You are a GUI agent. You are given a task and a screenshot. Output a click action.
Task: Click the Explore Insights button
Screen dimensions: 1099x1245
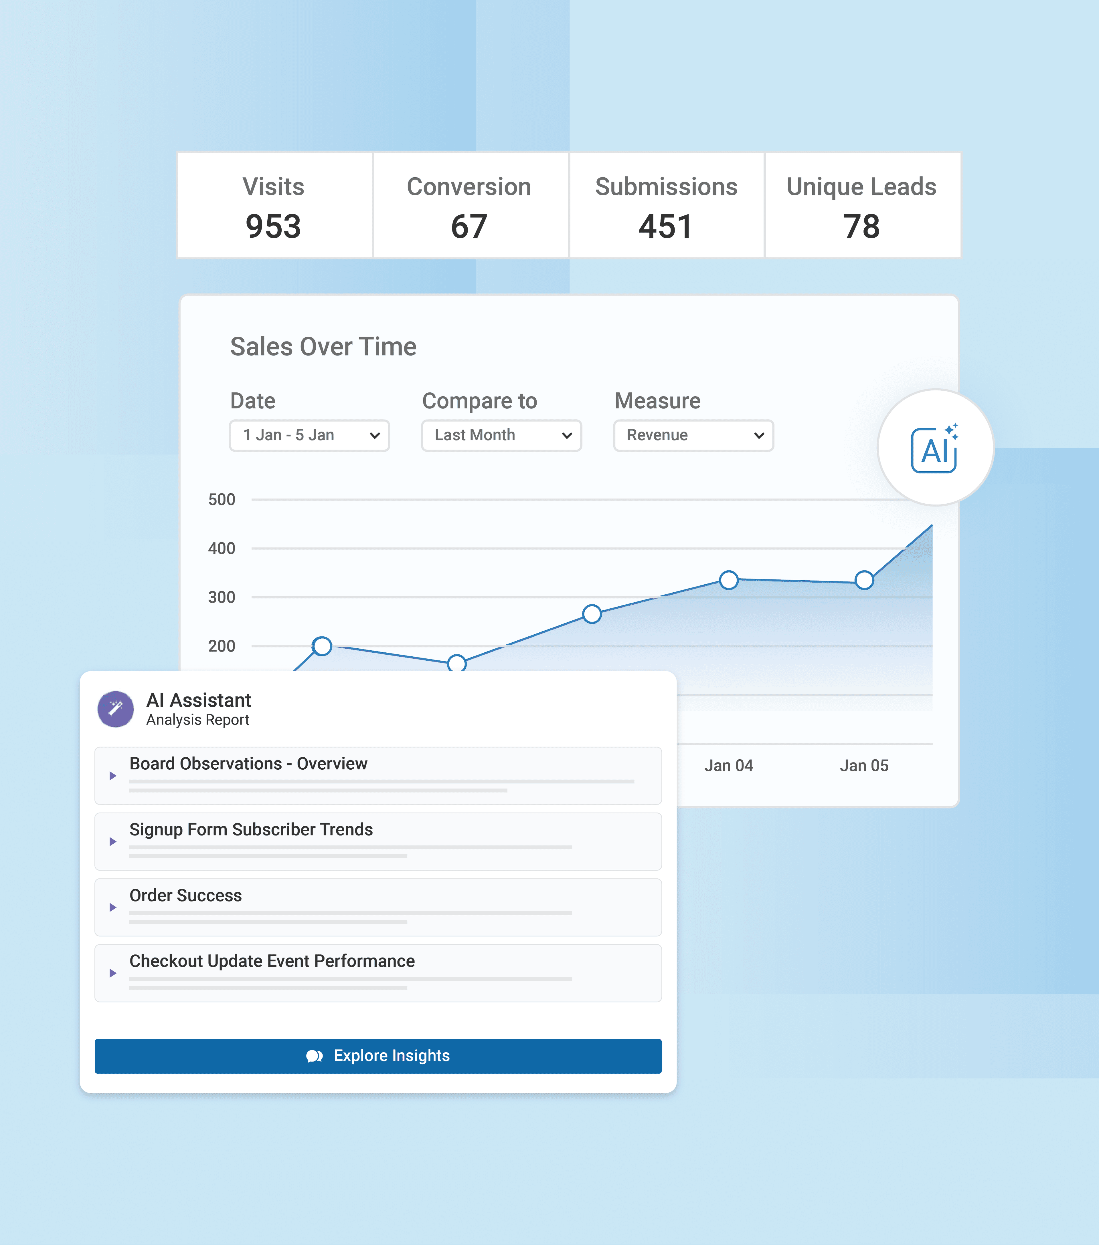(x=378, y=1056)
